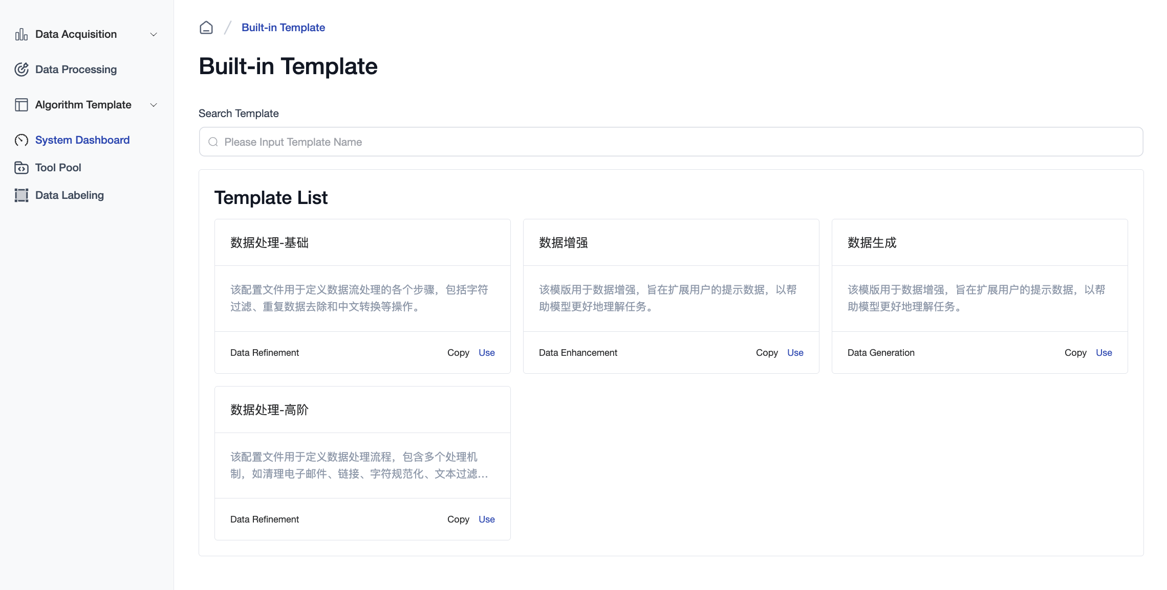
Task: Click the Built-in Template breadcrumb link
Action: point(283,28)
